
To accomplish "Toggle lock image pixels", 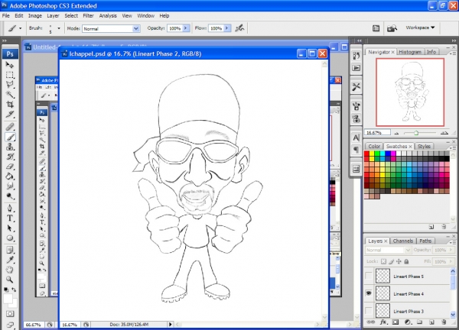I will [x=392, y=261].
